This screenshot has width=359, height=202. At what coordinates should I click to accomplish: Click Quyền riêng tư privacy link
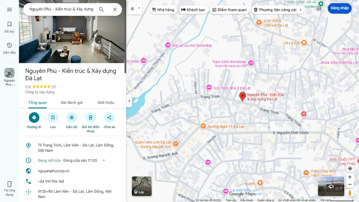266,200
